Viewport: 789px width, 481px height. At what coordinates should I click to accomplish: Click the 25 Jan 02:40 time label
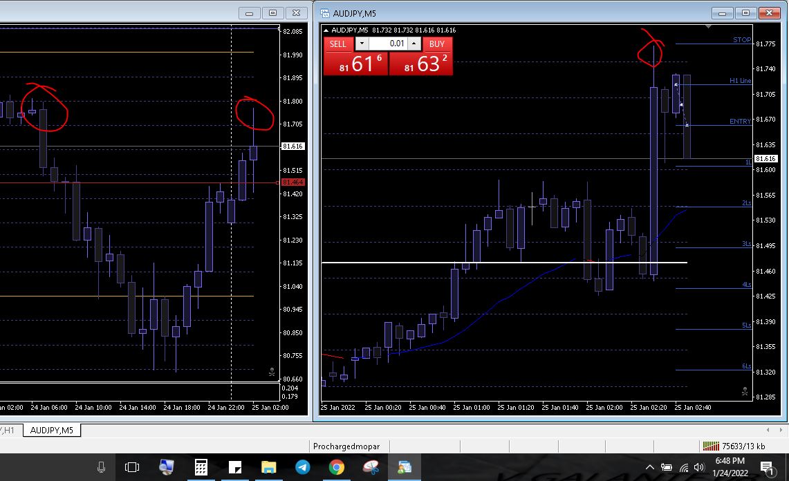click(x=692, y=408)
